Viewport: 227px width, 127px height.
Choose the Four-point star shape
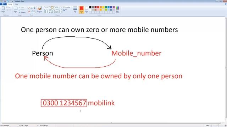[x=47, y=12]
